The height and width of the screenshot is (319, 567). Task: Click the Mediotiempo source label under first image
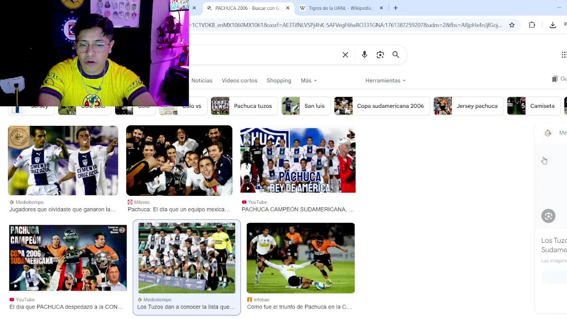tap(29, 202)
